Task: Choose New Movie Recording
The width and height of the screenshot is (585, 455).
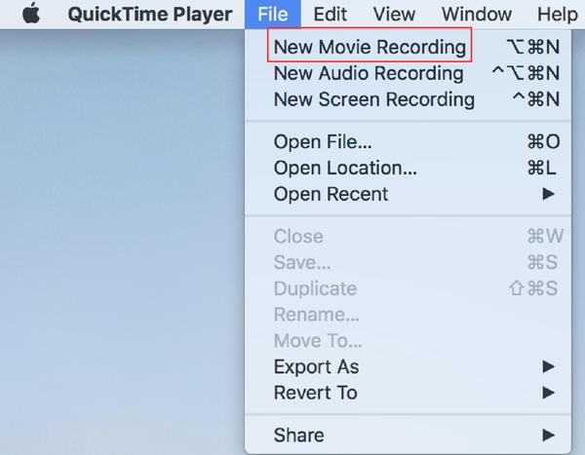Action: [x=409, y=47]
